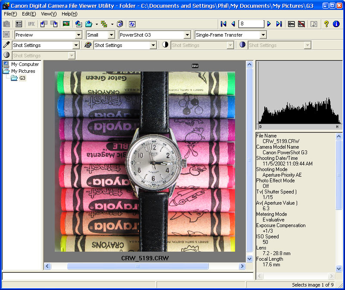Open the Small size dropdown
The height and width of the screenshot is (290, 345).
112,35
